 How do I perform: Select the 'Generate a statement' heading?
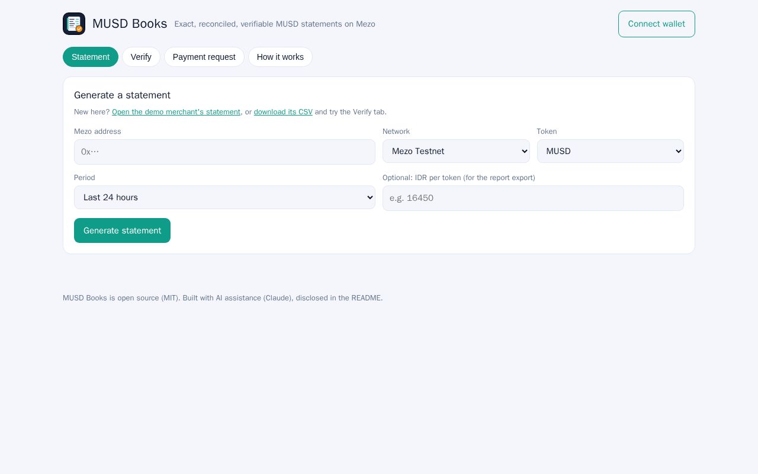click(122, 95)
